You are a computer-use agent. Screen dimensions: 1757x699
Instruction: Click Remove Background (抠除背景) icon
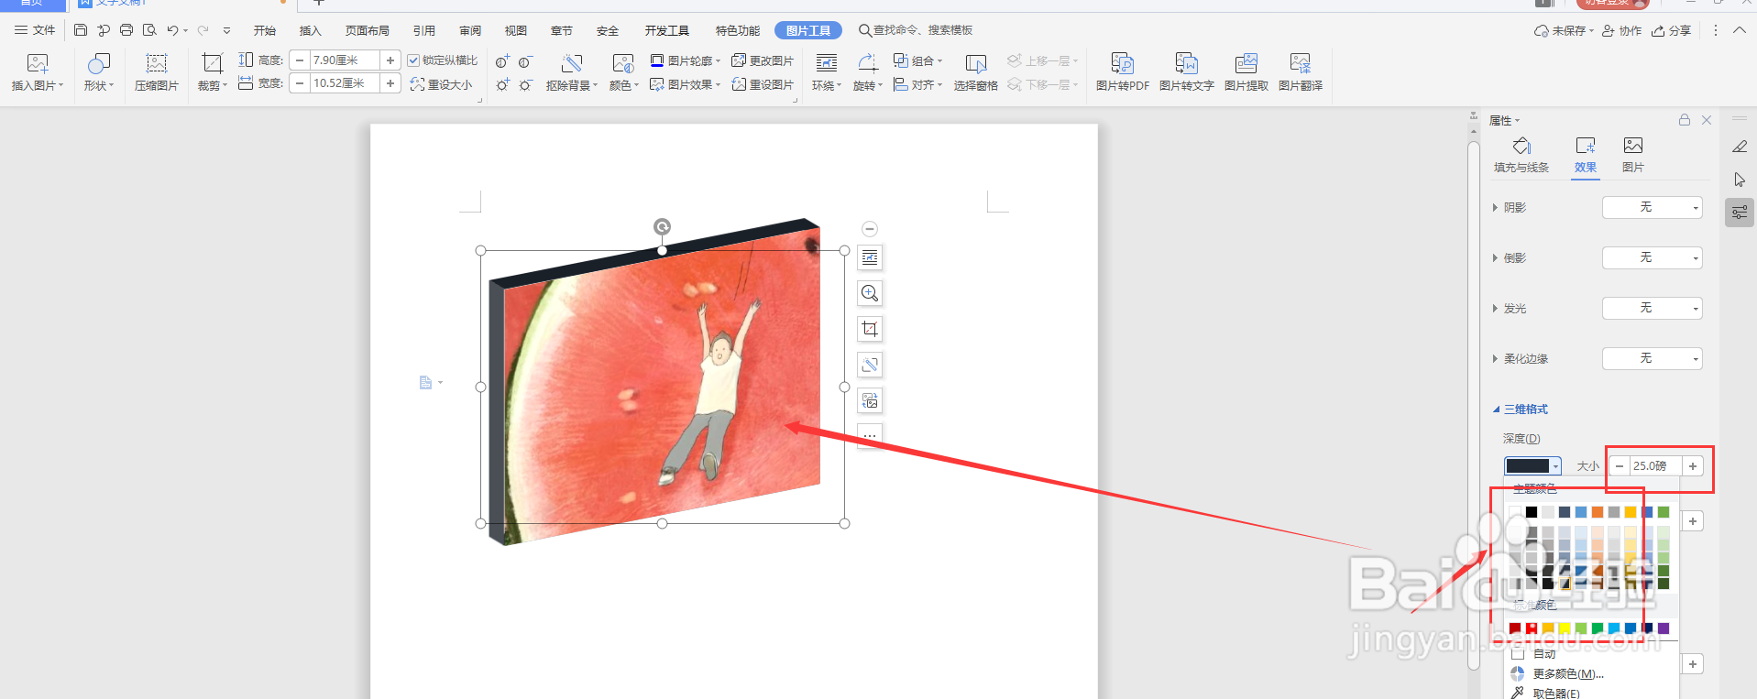(572, 64)
